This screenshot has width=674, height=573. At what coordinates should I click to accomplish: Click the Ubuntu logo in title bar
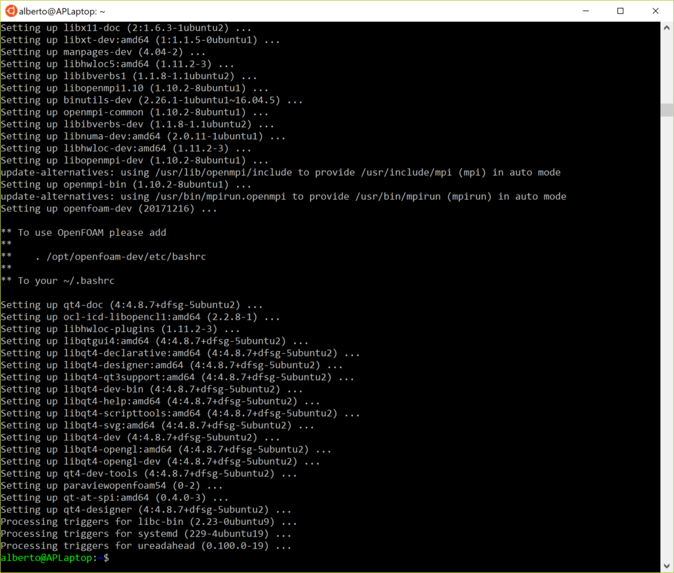tap(11, 11)
